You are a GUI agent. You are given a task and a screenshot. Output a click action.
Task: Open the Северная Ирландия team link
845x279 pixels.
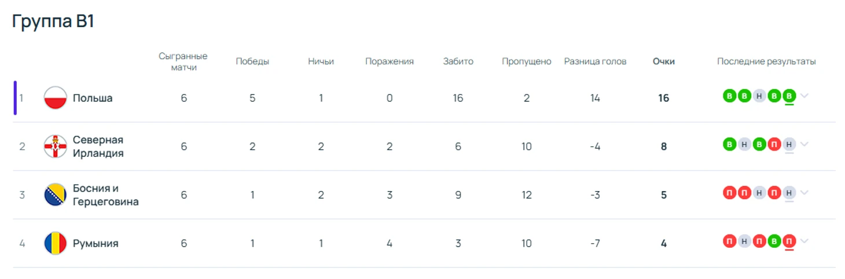tap(98, 146)
